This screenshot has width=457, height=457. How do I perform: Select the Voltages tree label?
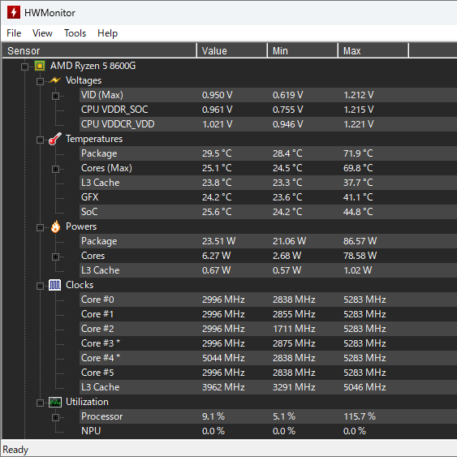[84, 80]
